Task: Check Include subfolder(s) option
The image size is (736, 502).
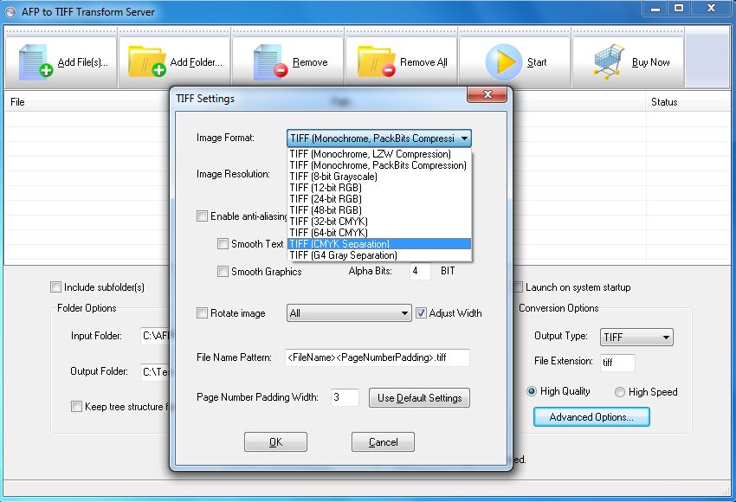Action: (x=55, y=287)
